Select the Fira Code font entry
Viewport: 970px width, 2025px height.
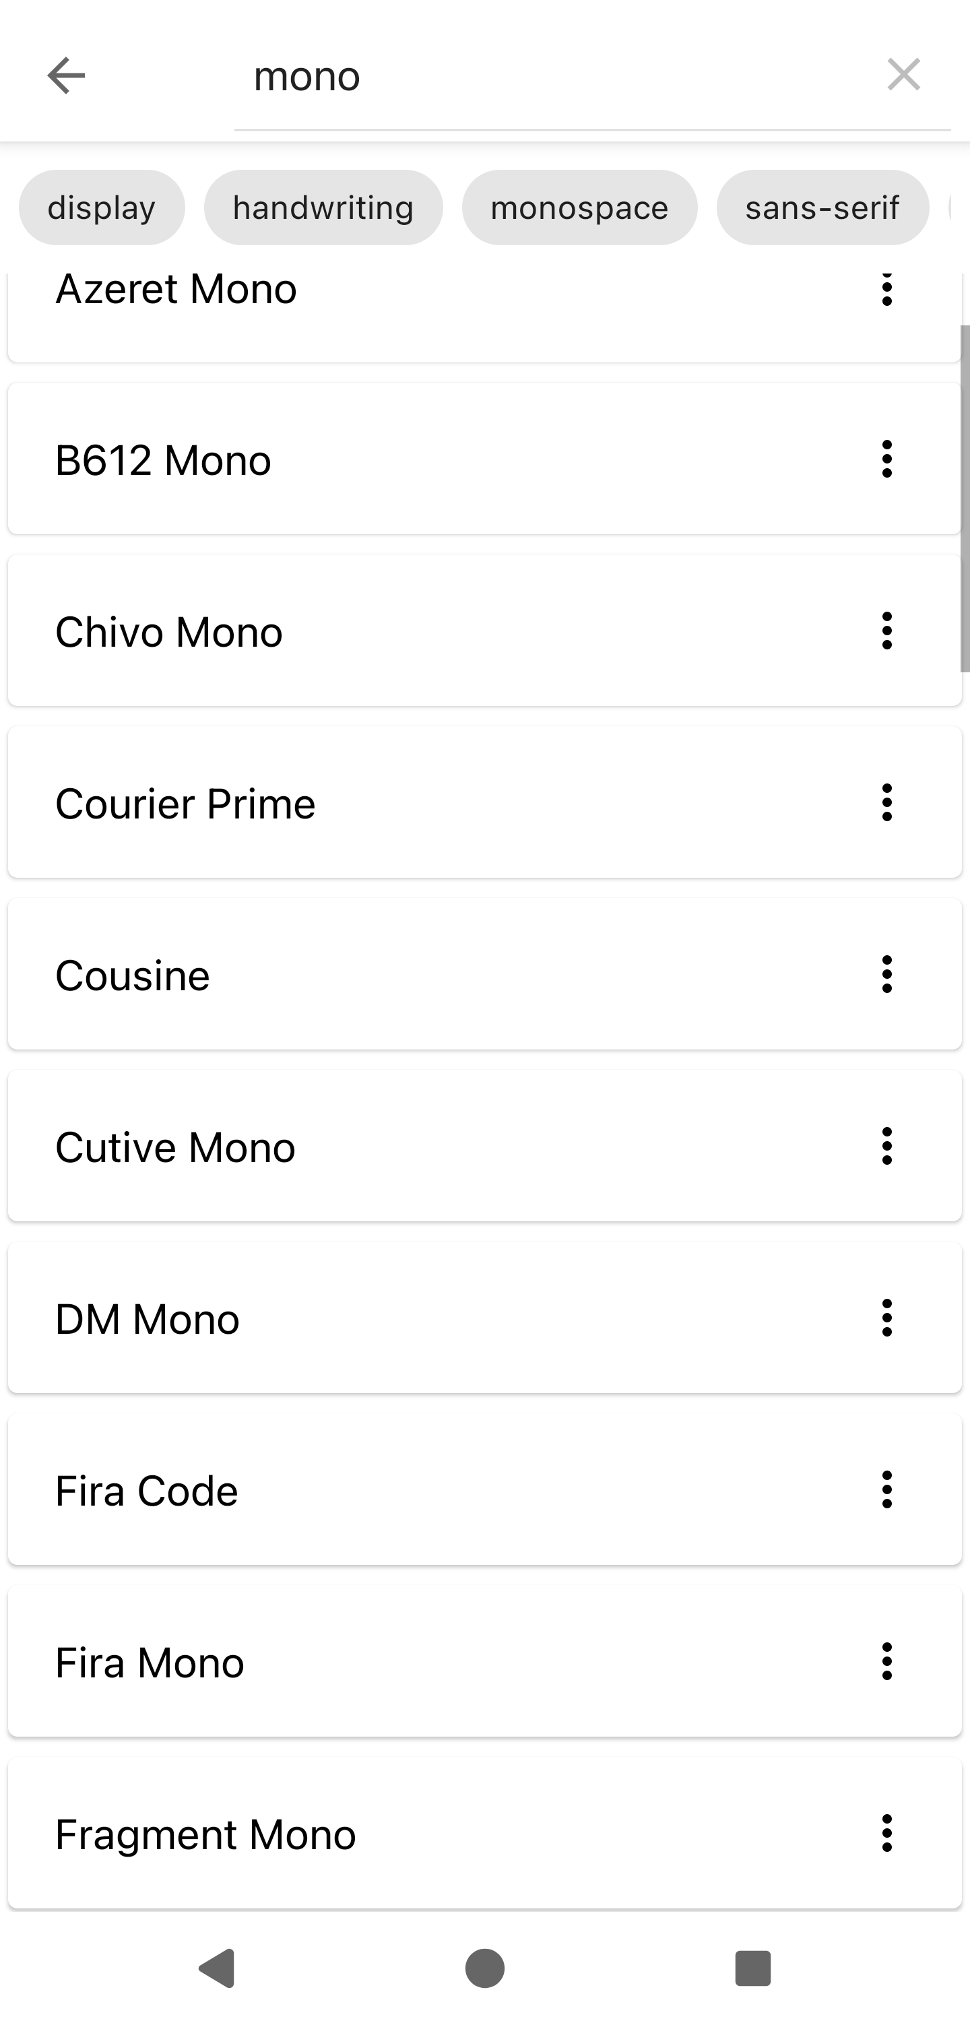point(484,1489)
